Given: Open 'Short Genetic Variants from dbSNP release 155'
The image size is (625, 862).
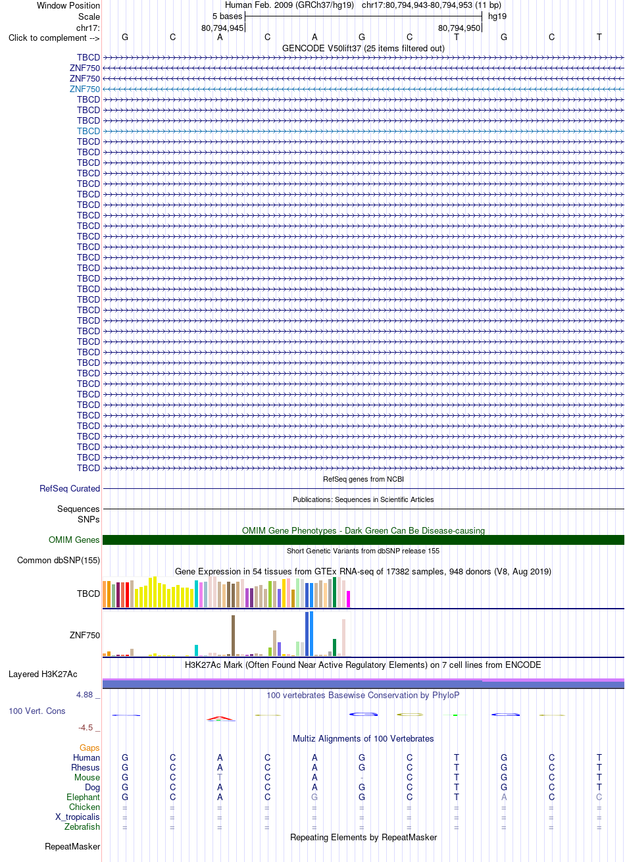Looking at the screenshot, I should [363, 551].
